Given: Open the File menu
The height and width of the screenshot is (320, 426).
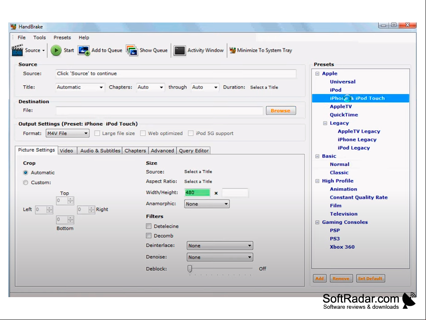Looking at the screenshot, I should 22,37.
